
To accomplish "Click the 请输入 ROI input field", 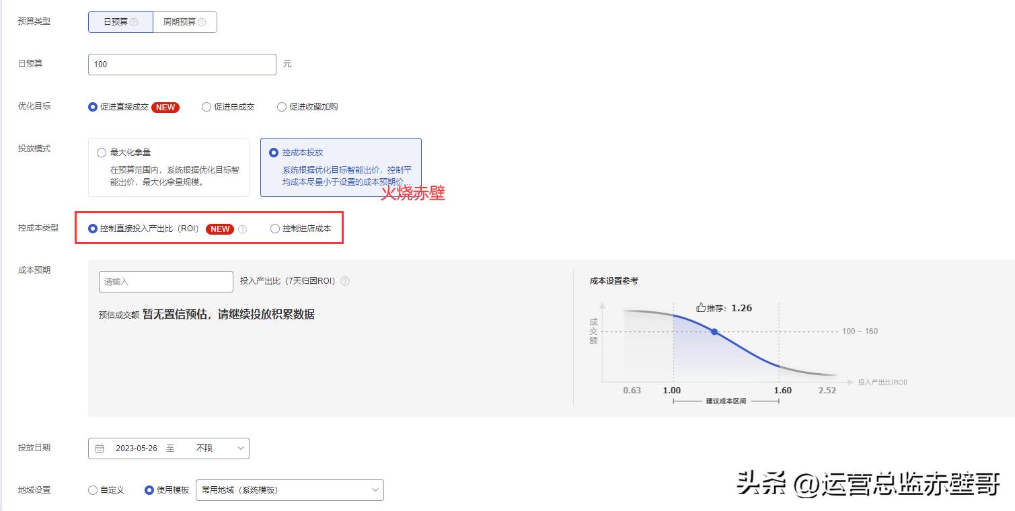I will (165, 281).
